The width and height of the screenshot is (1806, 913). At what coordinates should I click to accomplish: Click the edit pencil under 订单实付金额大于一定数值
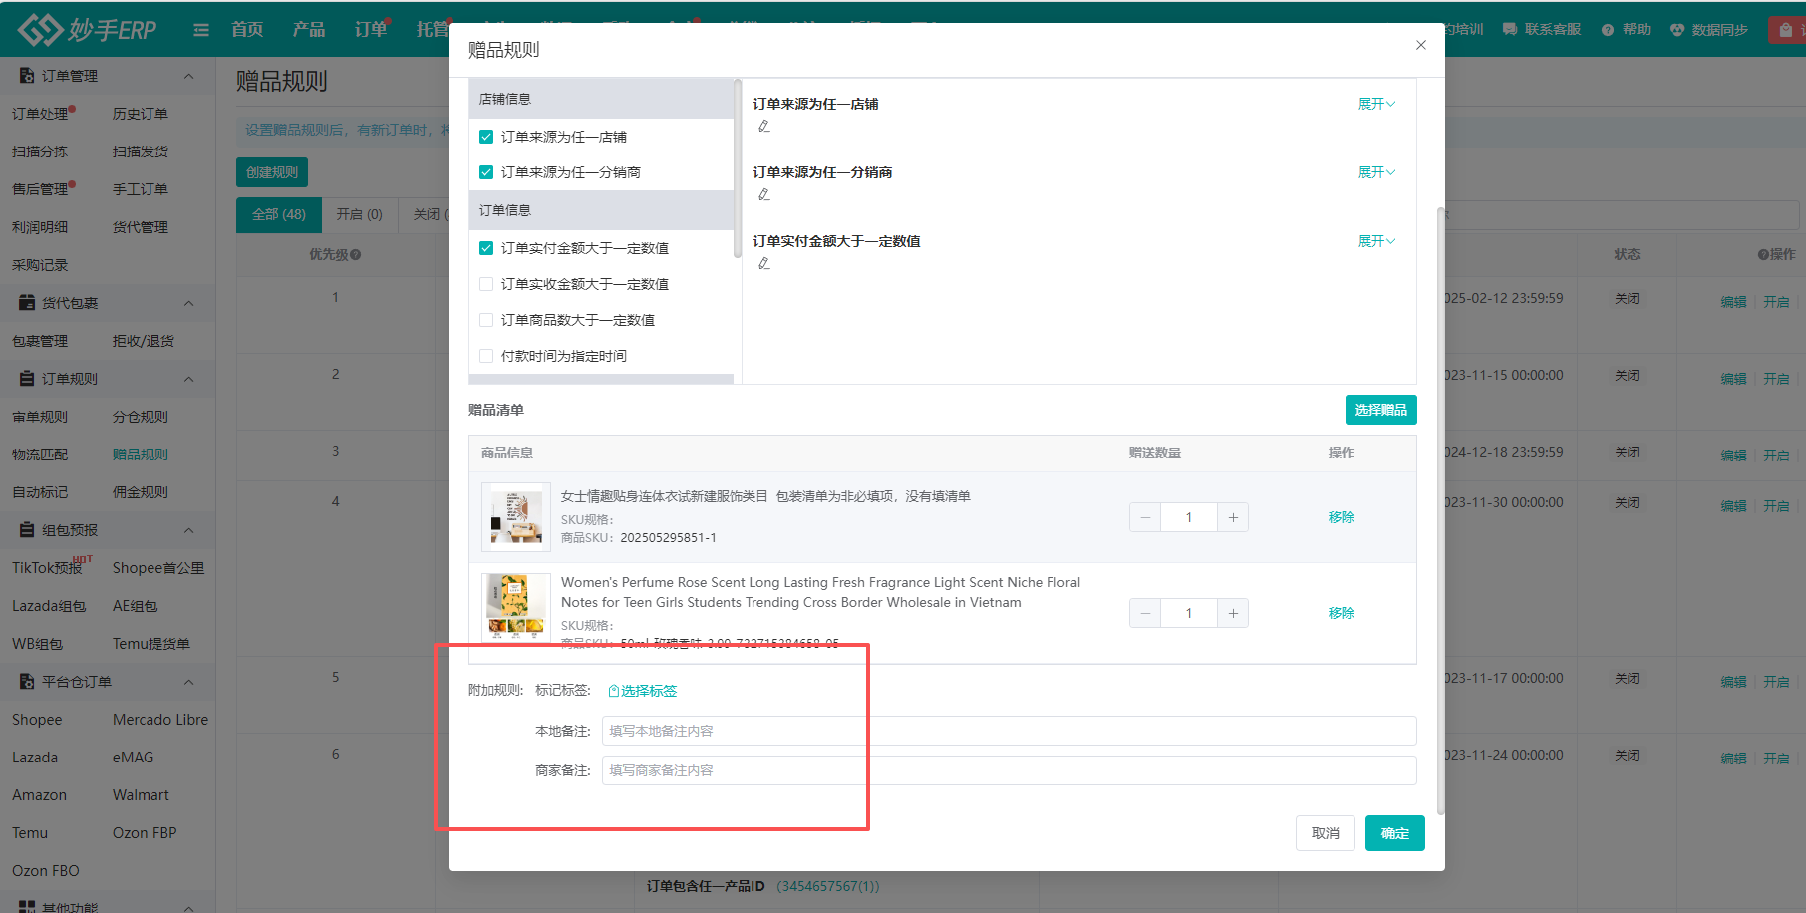(x=764, y=262)
